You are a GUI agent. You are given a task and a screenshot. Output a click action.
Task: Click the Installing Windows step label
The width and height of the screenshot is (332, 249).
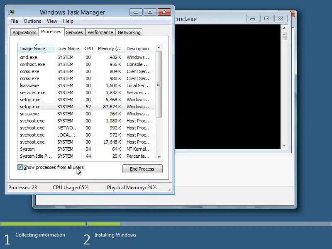point(115,235)
